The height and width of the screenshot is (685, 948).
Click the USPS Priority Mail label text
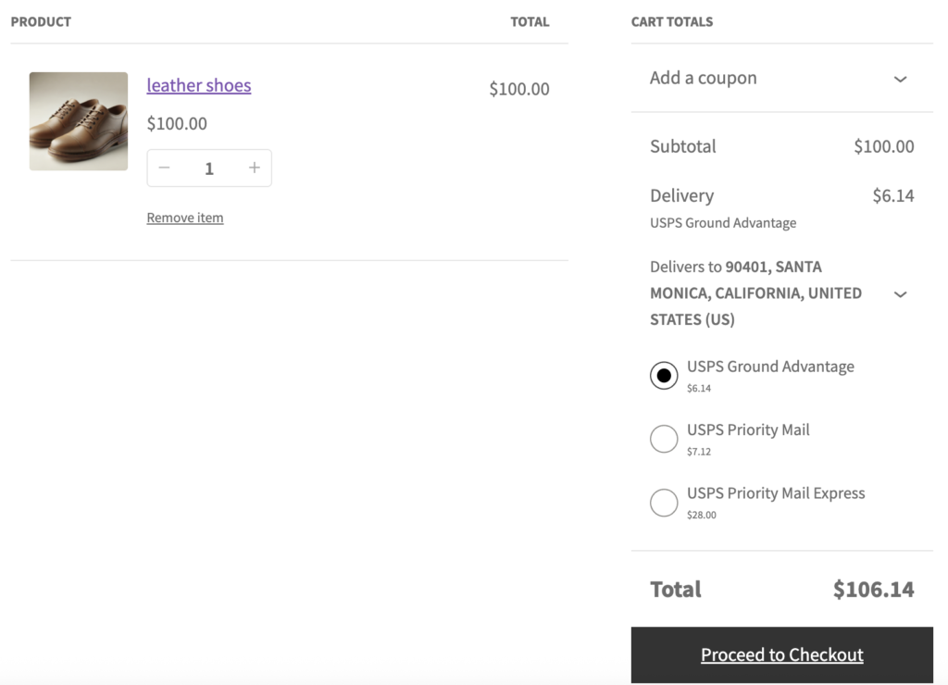748,430
